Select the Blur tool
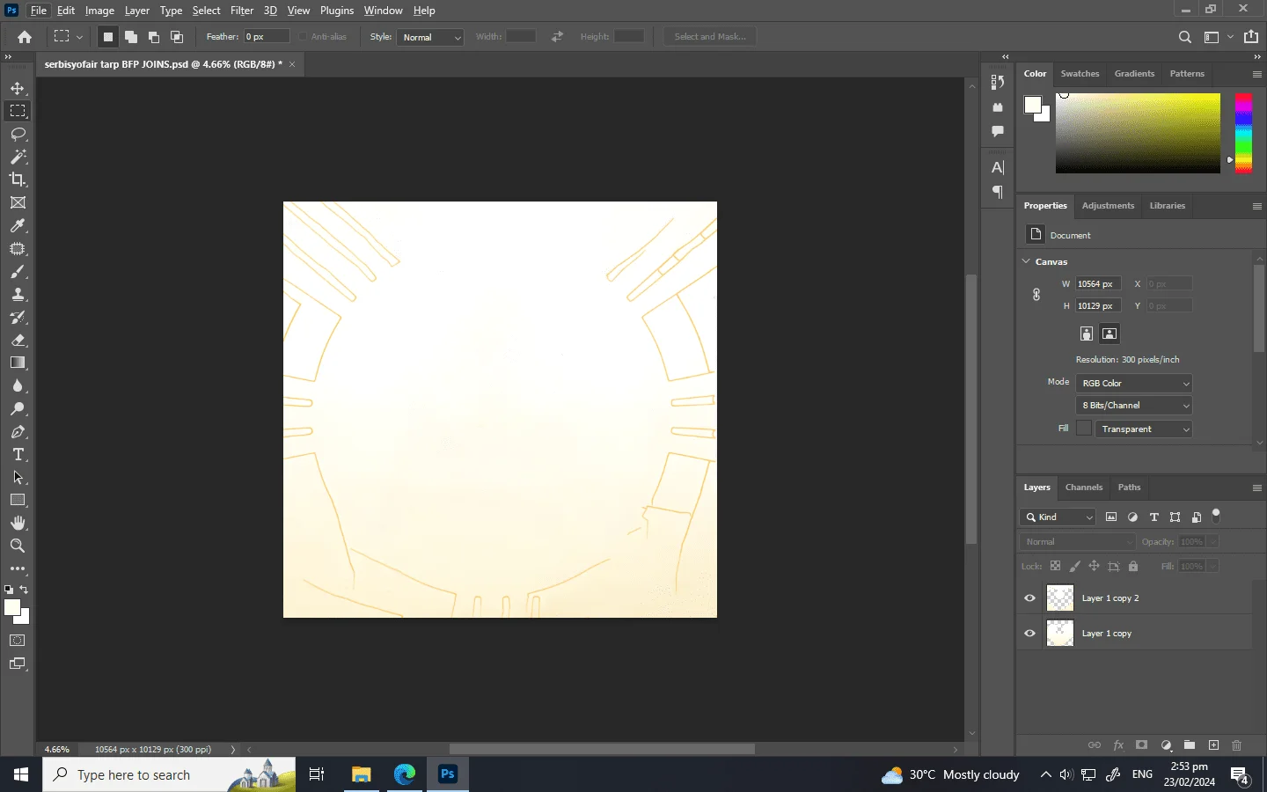 [18, 385]
